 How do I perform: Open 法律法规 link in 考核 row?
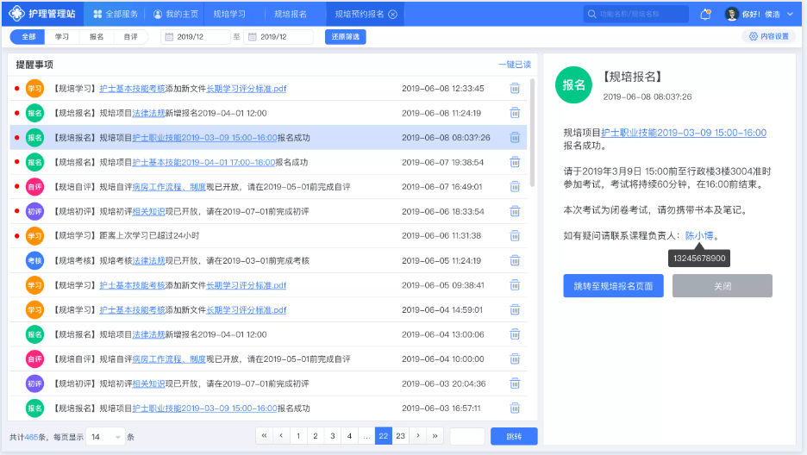(x=149, y=260)
